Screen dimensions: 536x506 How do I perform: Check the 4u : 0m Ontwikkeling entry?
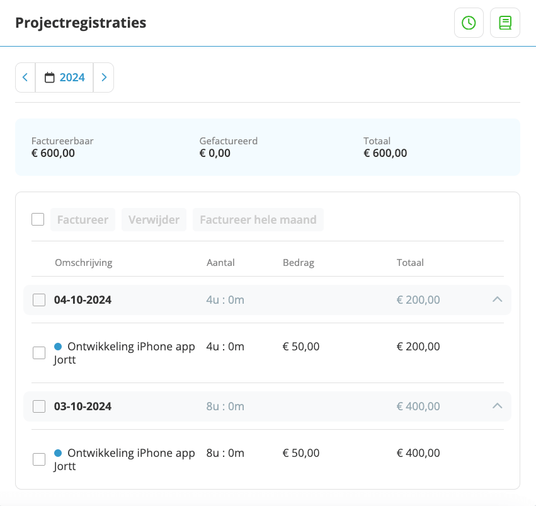[x=39, y=353]
